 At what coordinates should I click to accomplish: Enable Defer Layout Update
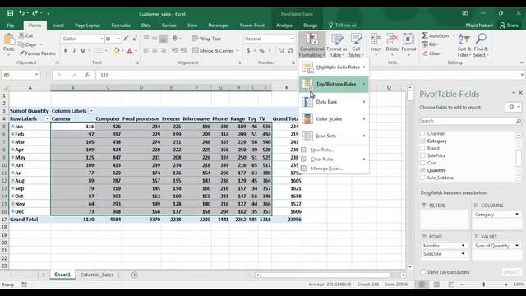coord(423,272)
